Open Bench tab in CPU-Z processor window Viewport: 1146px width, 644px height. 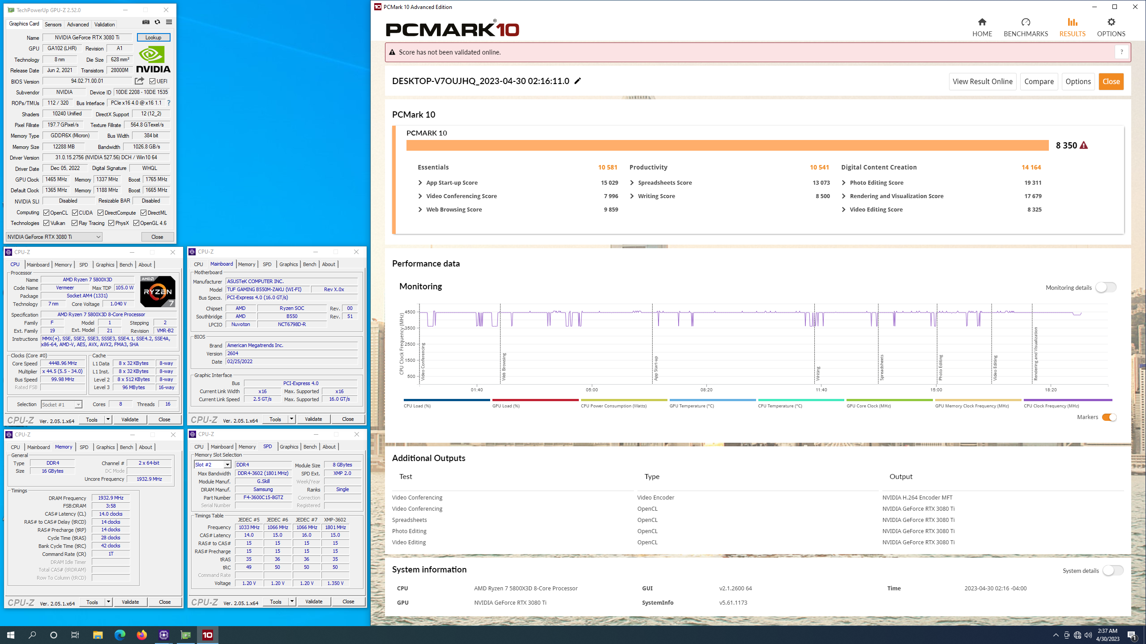tap(126, 265)
